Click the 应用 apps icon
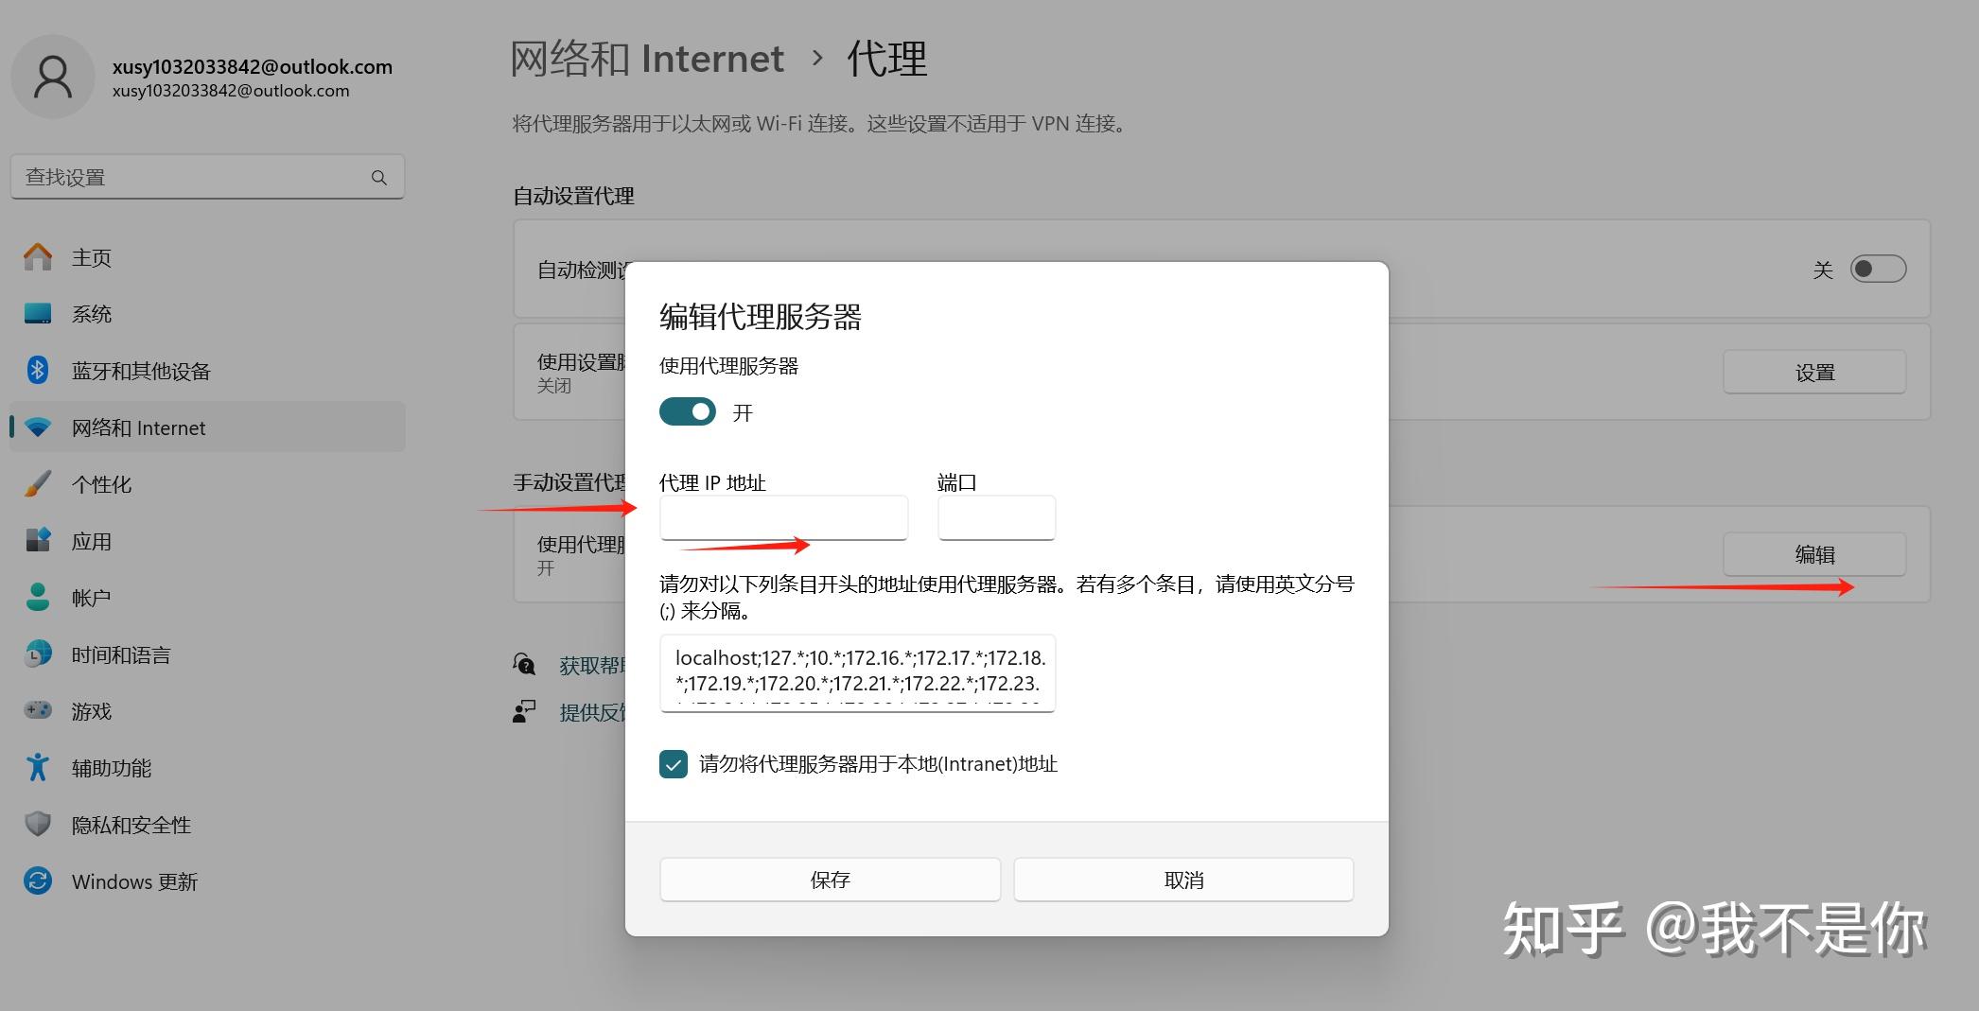This screenshot has height=1011, width=1979. pos(37,540)
